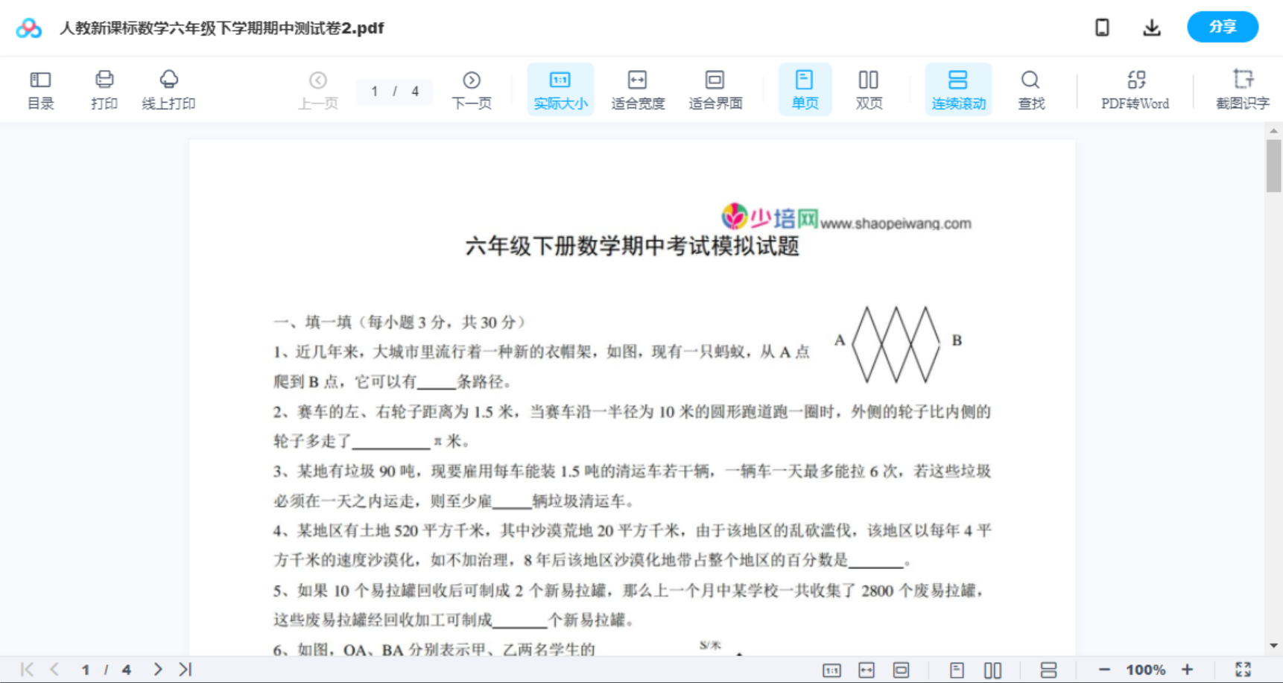Open the 查找 search tool

coord(1030,88)
